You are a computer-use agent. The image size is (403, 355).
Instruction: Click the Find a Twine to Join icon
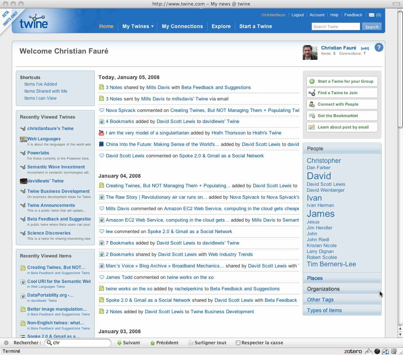point(312,93)
